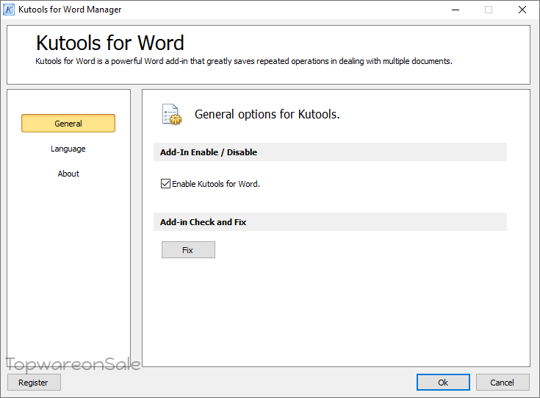Close the Kutools for Word Manager window
The width and height of the screenshot is (540, 398).
tap(522, 10)
